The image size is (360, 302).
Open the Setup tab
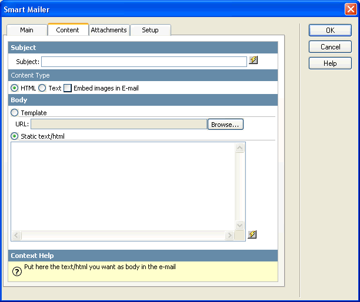tap(150, 30)
